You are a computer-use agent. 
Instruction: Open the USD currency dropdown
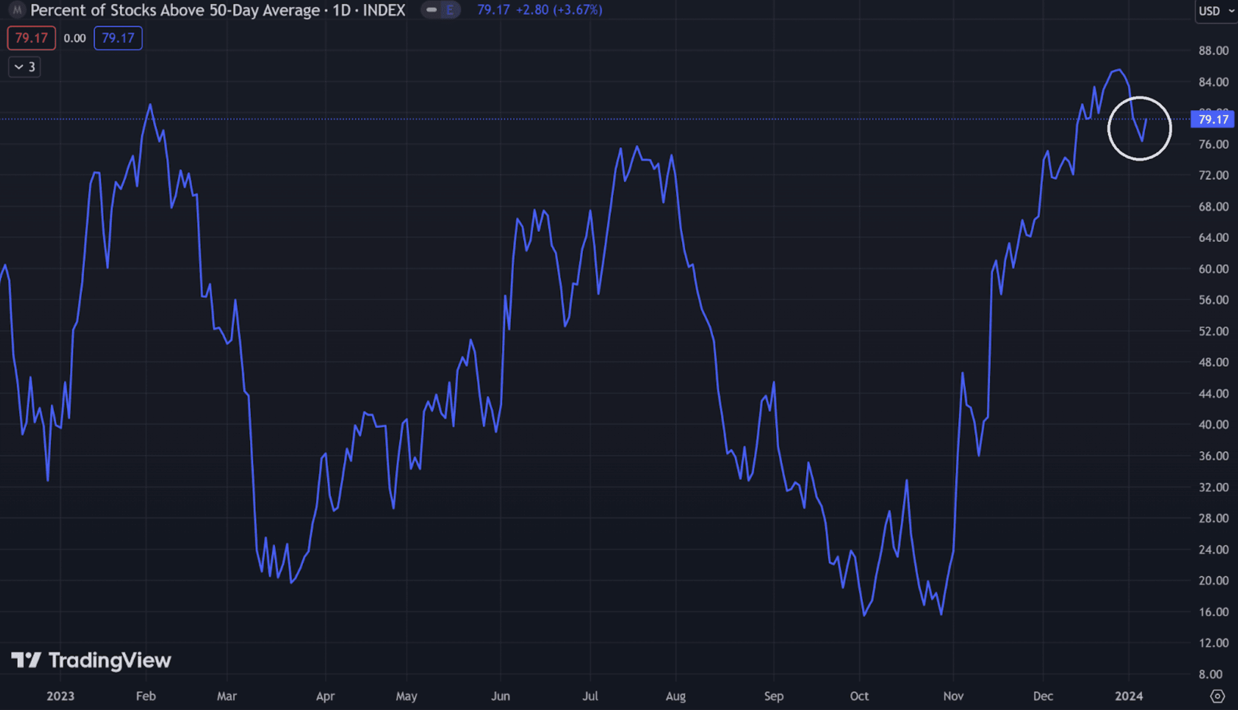[x=1216, y=11]
